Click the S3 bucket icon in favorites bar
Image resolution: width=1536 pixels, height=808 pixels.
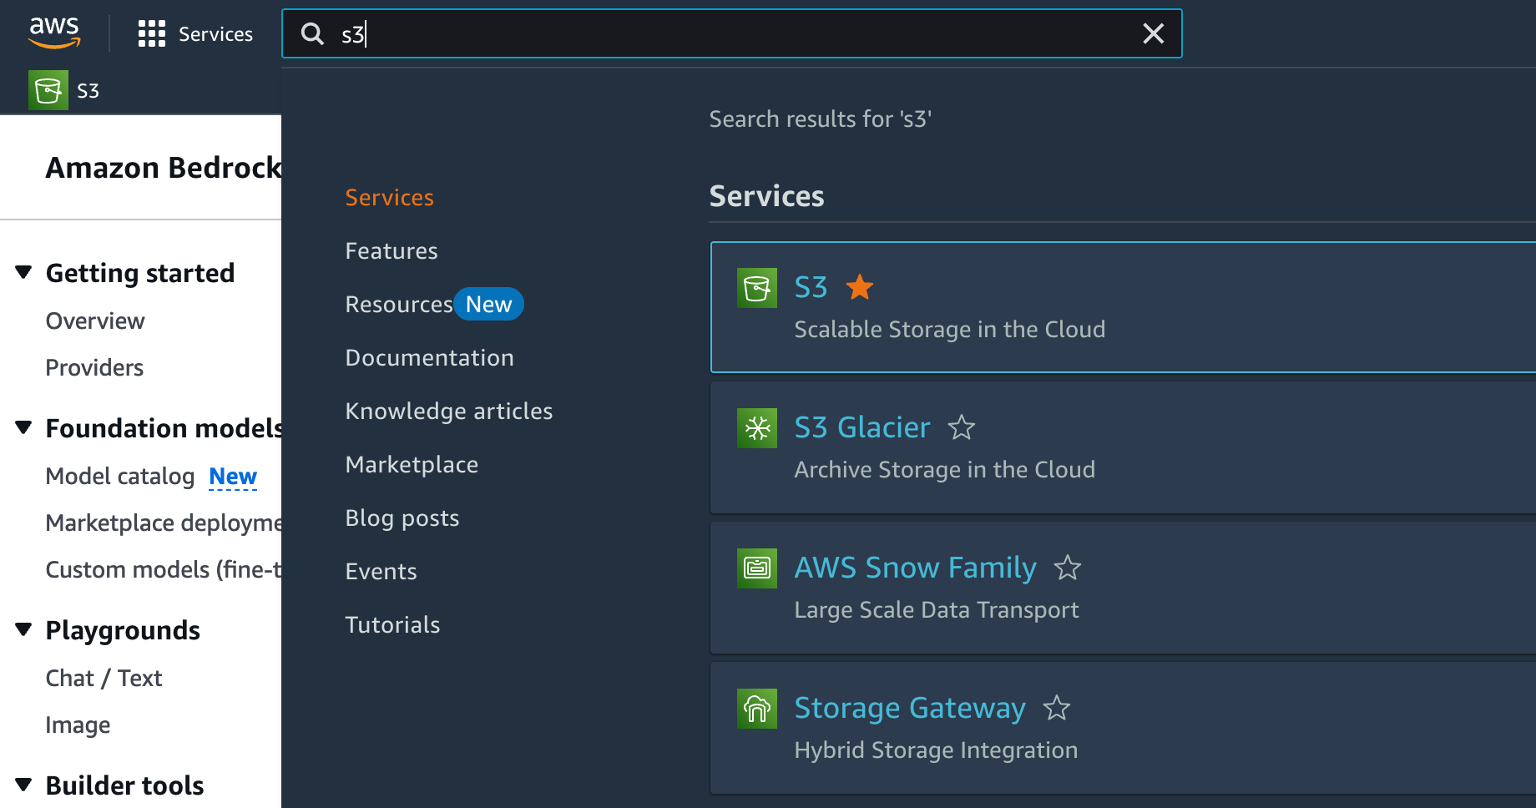pyautogui.click(x=48, y=90)
